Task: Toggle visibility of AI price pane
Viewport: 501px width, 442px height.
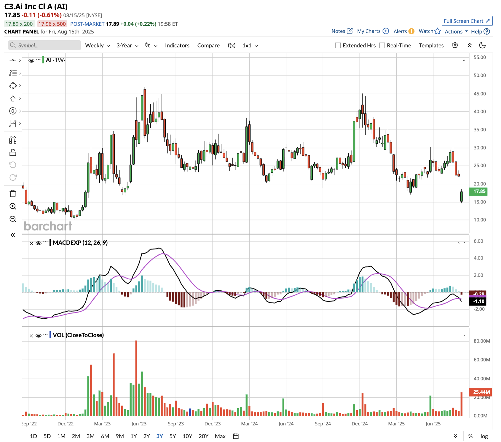Action: (31, 60)
